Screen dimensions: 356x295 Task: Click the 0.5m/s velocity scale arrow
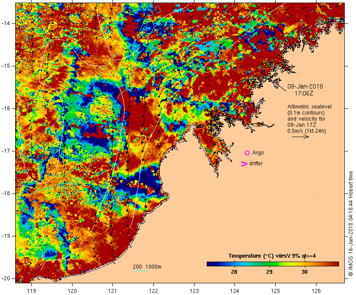[300, 137]
